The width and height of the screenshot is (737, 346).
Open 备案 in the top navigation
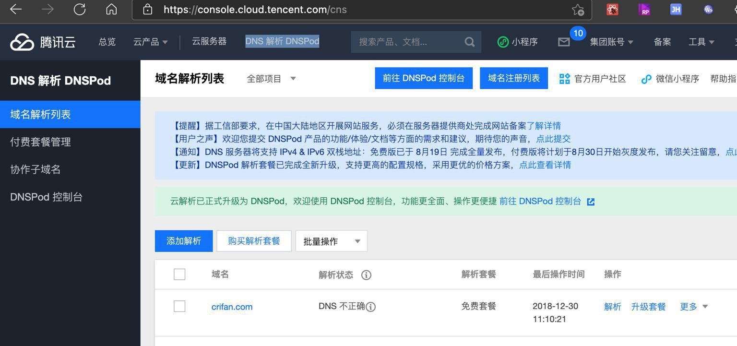[x=662, y=42]
